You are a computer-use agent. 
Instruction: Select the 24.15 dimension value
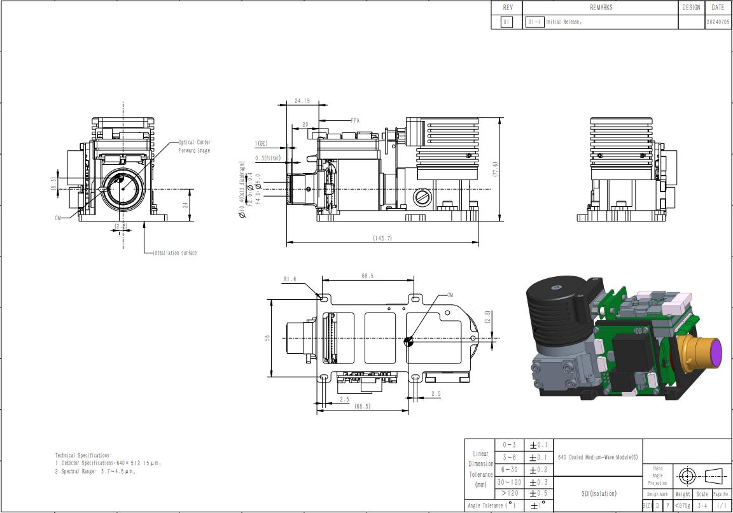click(302, 101)
